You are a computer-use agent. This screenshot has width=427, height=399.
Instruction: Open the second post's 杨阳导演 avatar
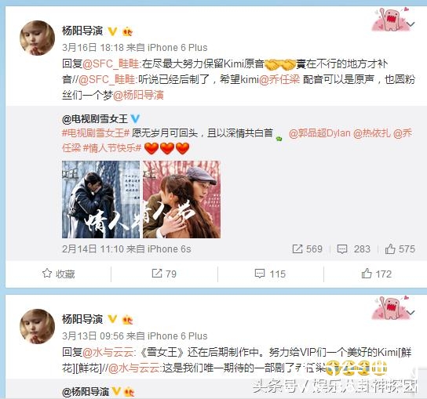pos(38,326)
